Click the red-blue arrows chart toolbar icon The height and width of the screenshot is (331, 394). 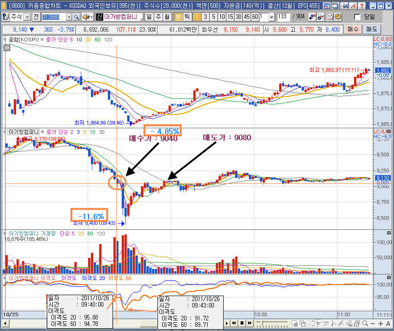click(x=312, y=17)
